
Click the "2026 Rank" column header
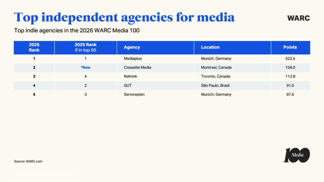34,47
